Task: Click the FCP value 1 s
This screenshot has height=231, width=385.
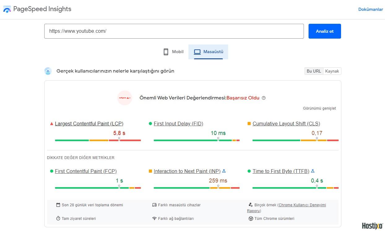Action: click(x=119, y=181)
